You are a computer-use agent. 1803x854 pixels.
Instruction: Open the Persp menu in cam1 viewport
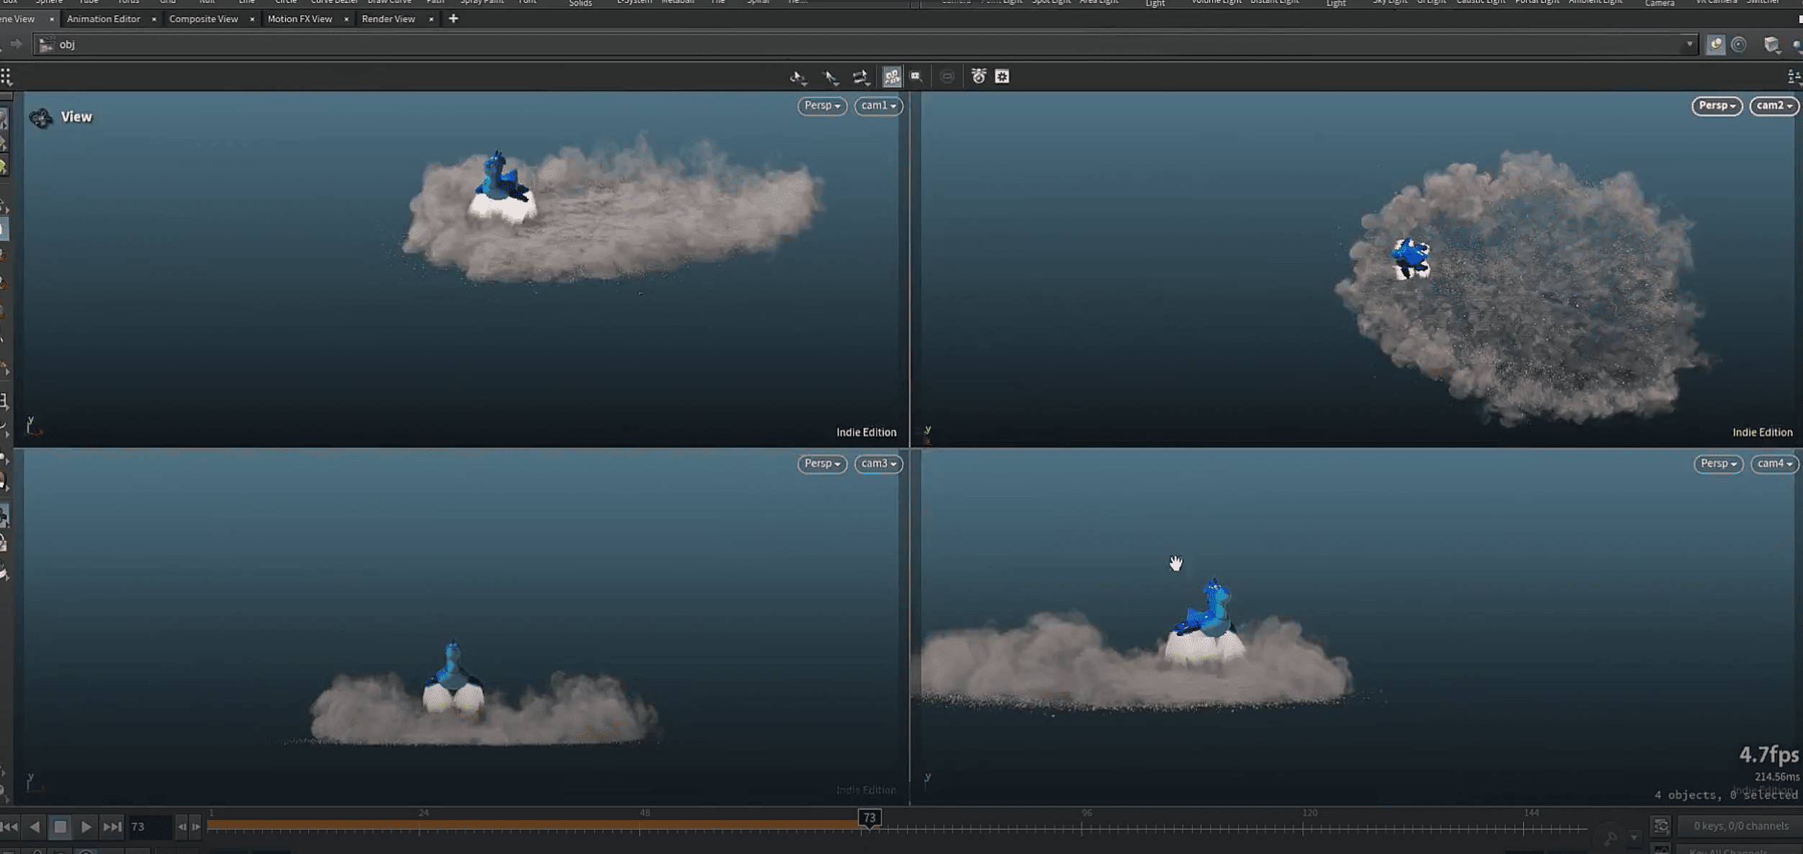tap(822, 106)
